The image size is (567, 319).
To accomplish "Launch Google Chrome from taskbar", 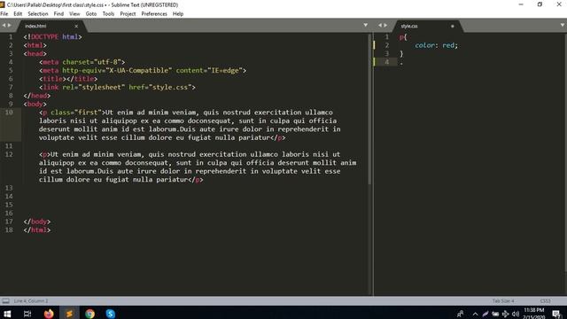I will [90, 314].
